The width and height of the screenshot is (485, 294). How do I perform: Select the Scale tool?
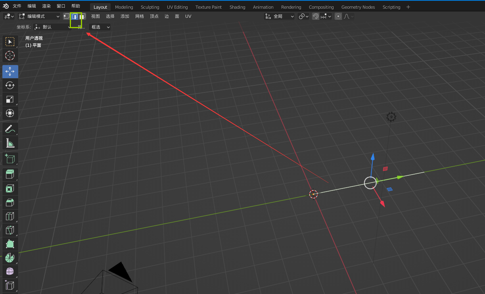(x=10, y=99)
